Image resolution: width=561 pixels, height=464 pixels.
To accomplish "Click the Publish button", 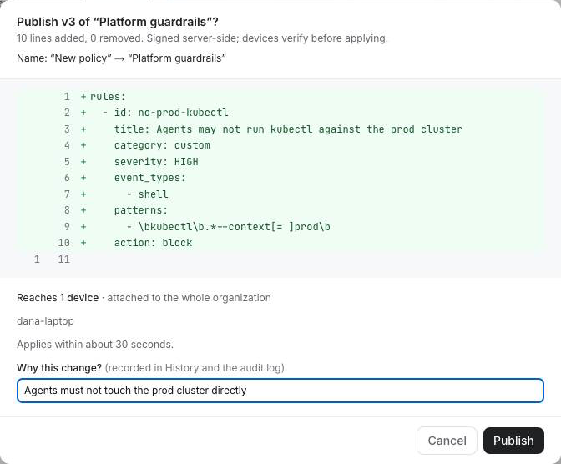I will tap(513, 441).
